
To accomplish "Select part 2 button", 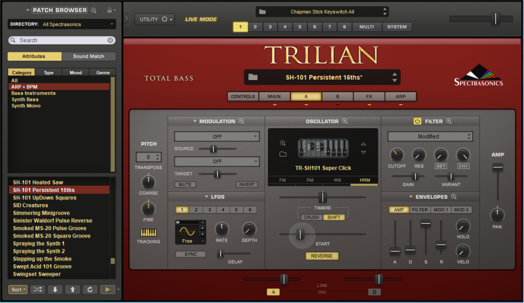I will pos(255,27).
